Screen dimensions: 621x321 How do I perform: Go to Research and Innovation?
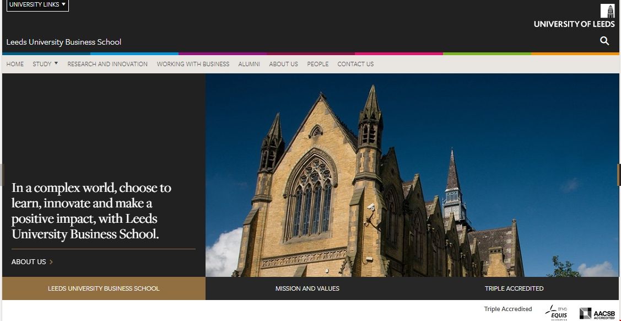[107, 64]
